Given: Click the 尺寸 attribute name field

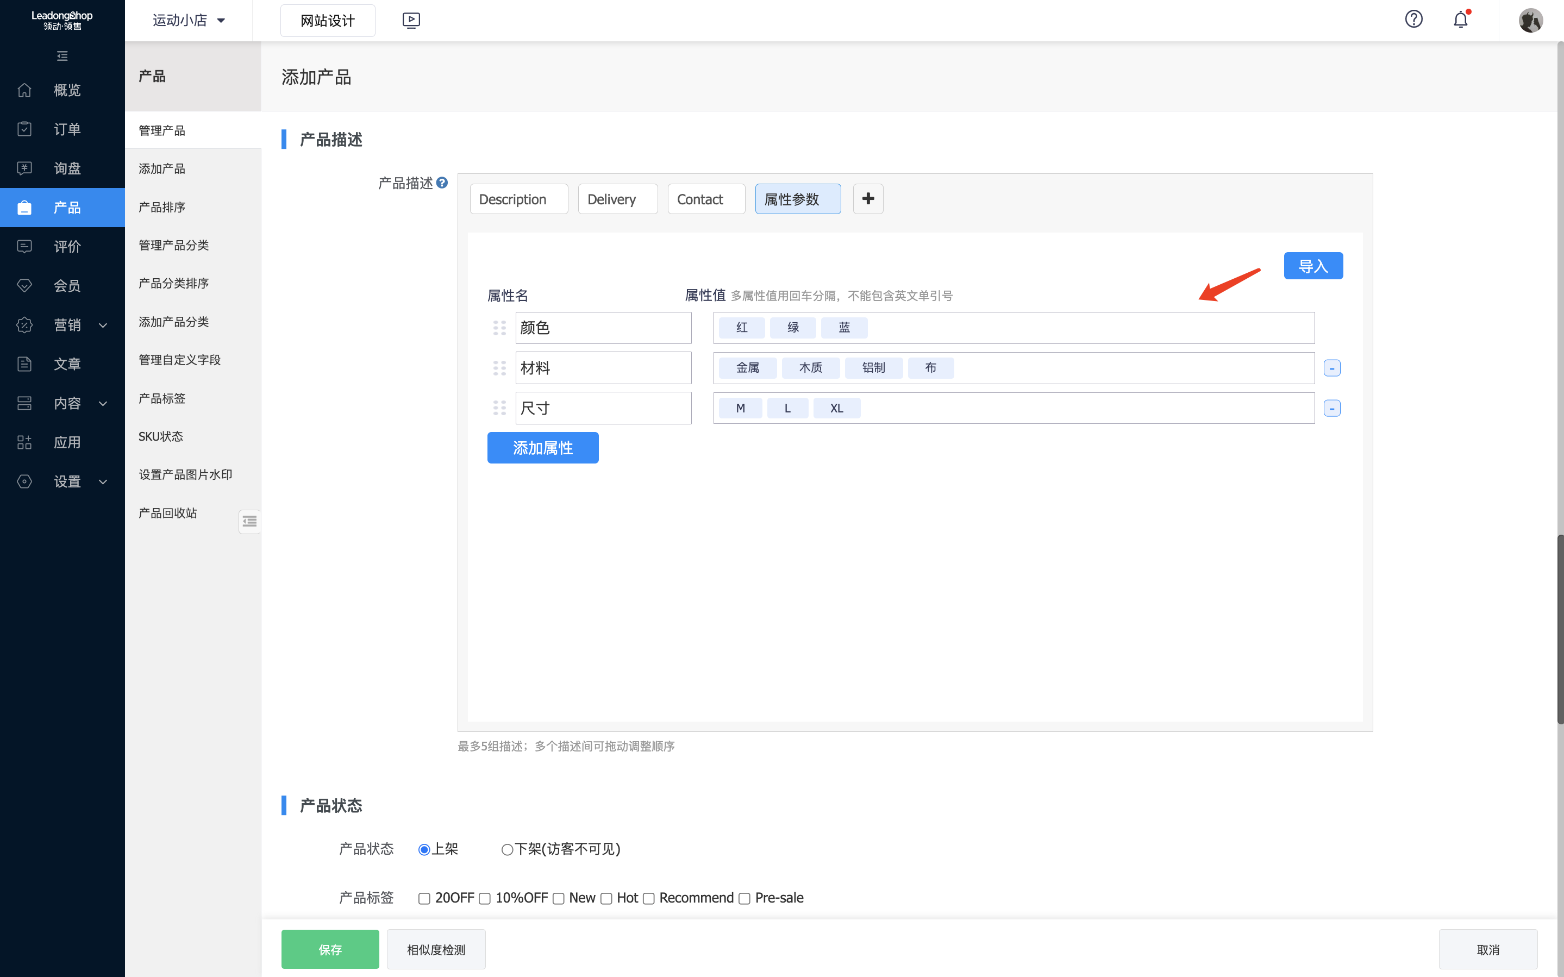Looking at the screenshot, I should pos(603,409).
